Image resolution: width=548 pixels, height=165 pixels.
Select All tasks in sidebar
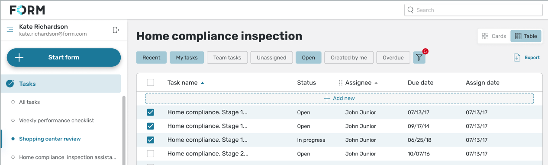tap(29, 102)
